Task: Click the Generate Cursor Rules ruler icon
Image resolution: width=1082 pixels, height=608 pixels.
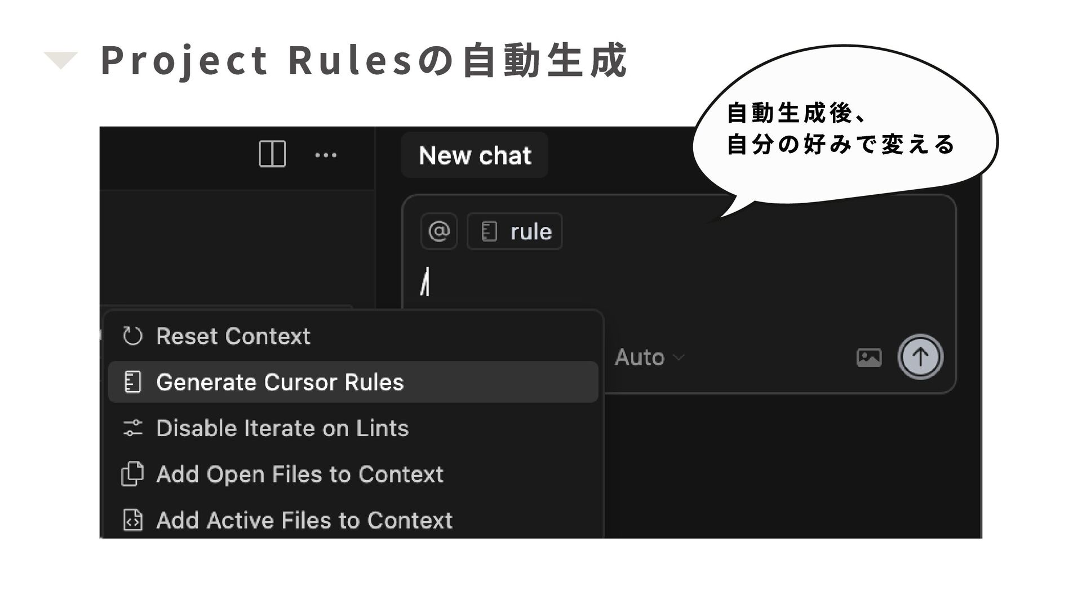Action: 133,382
